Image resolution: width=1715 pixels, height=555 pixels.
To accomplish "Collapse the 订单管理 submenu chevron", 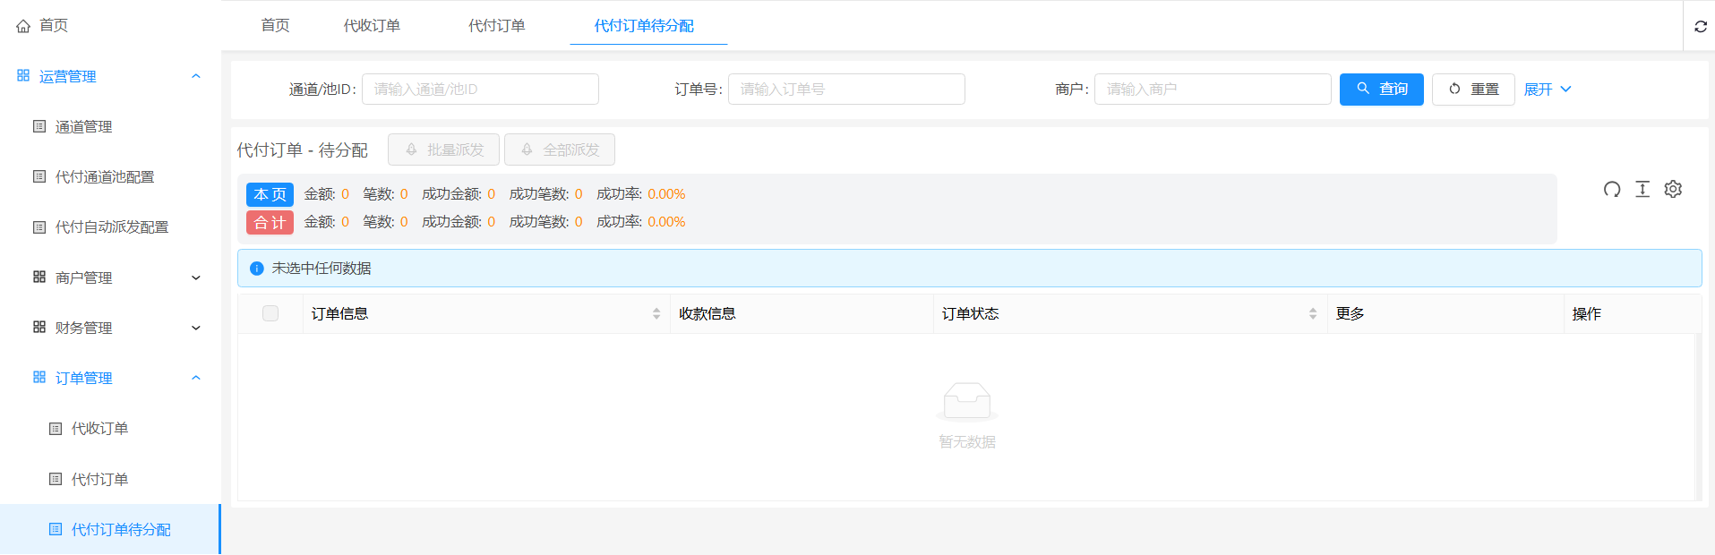I will [196, 378].
